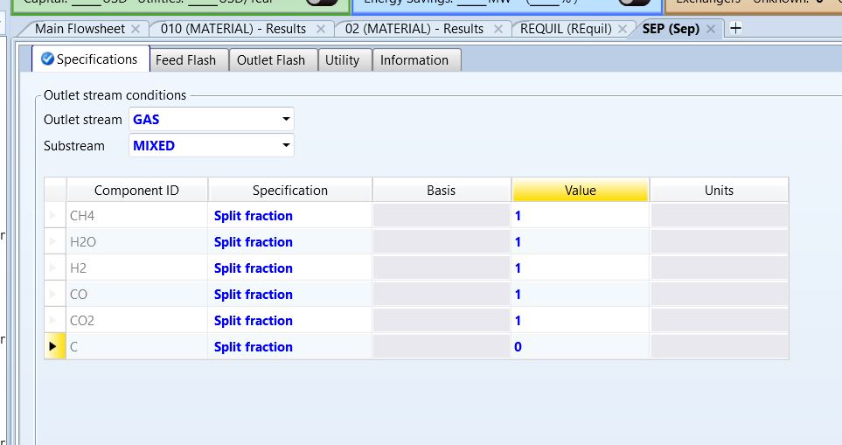Edit the CO split fraction value
The height and width of the screenshot is (445, 842).
coord(581,295)
